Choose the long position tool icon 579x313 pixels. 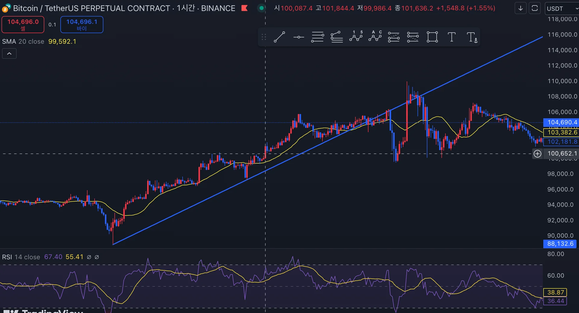tap(394, 37)
